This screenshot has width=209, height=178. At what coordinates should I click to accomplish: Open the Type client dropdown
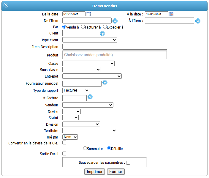coord(90,40)
